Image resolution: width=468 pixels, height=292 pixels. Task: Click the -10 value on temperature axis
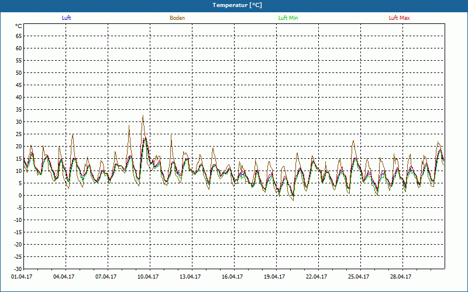[x=18, y=220]
